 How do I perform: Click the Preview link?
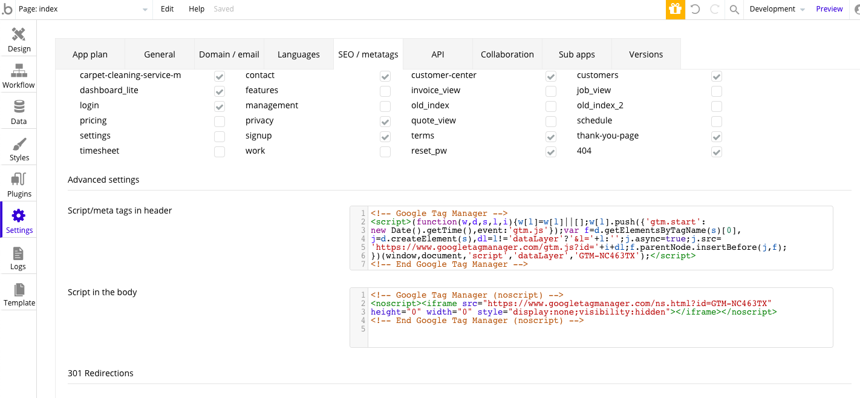(x=829, y=9)
